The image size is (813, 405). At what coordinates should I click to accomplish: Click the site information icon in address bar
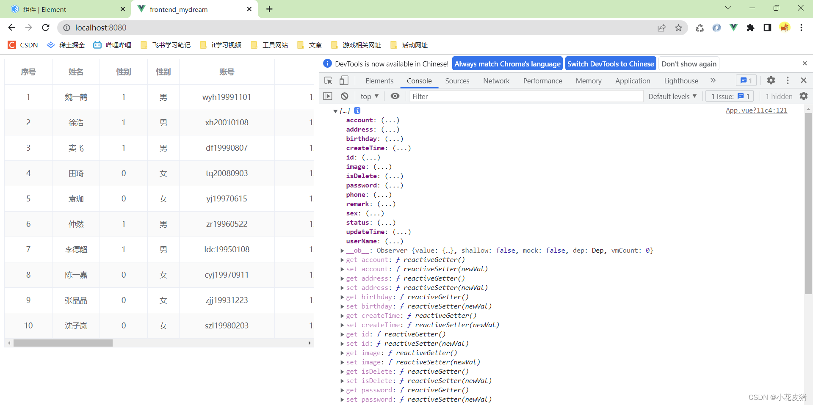click(66, 28)
